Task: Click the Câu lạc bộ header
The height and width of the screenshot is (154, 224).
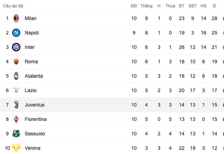Action: [x=13, y=6]
